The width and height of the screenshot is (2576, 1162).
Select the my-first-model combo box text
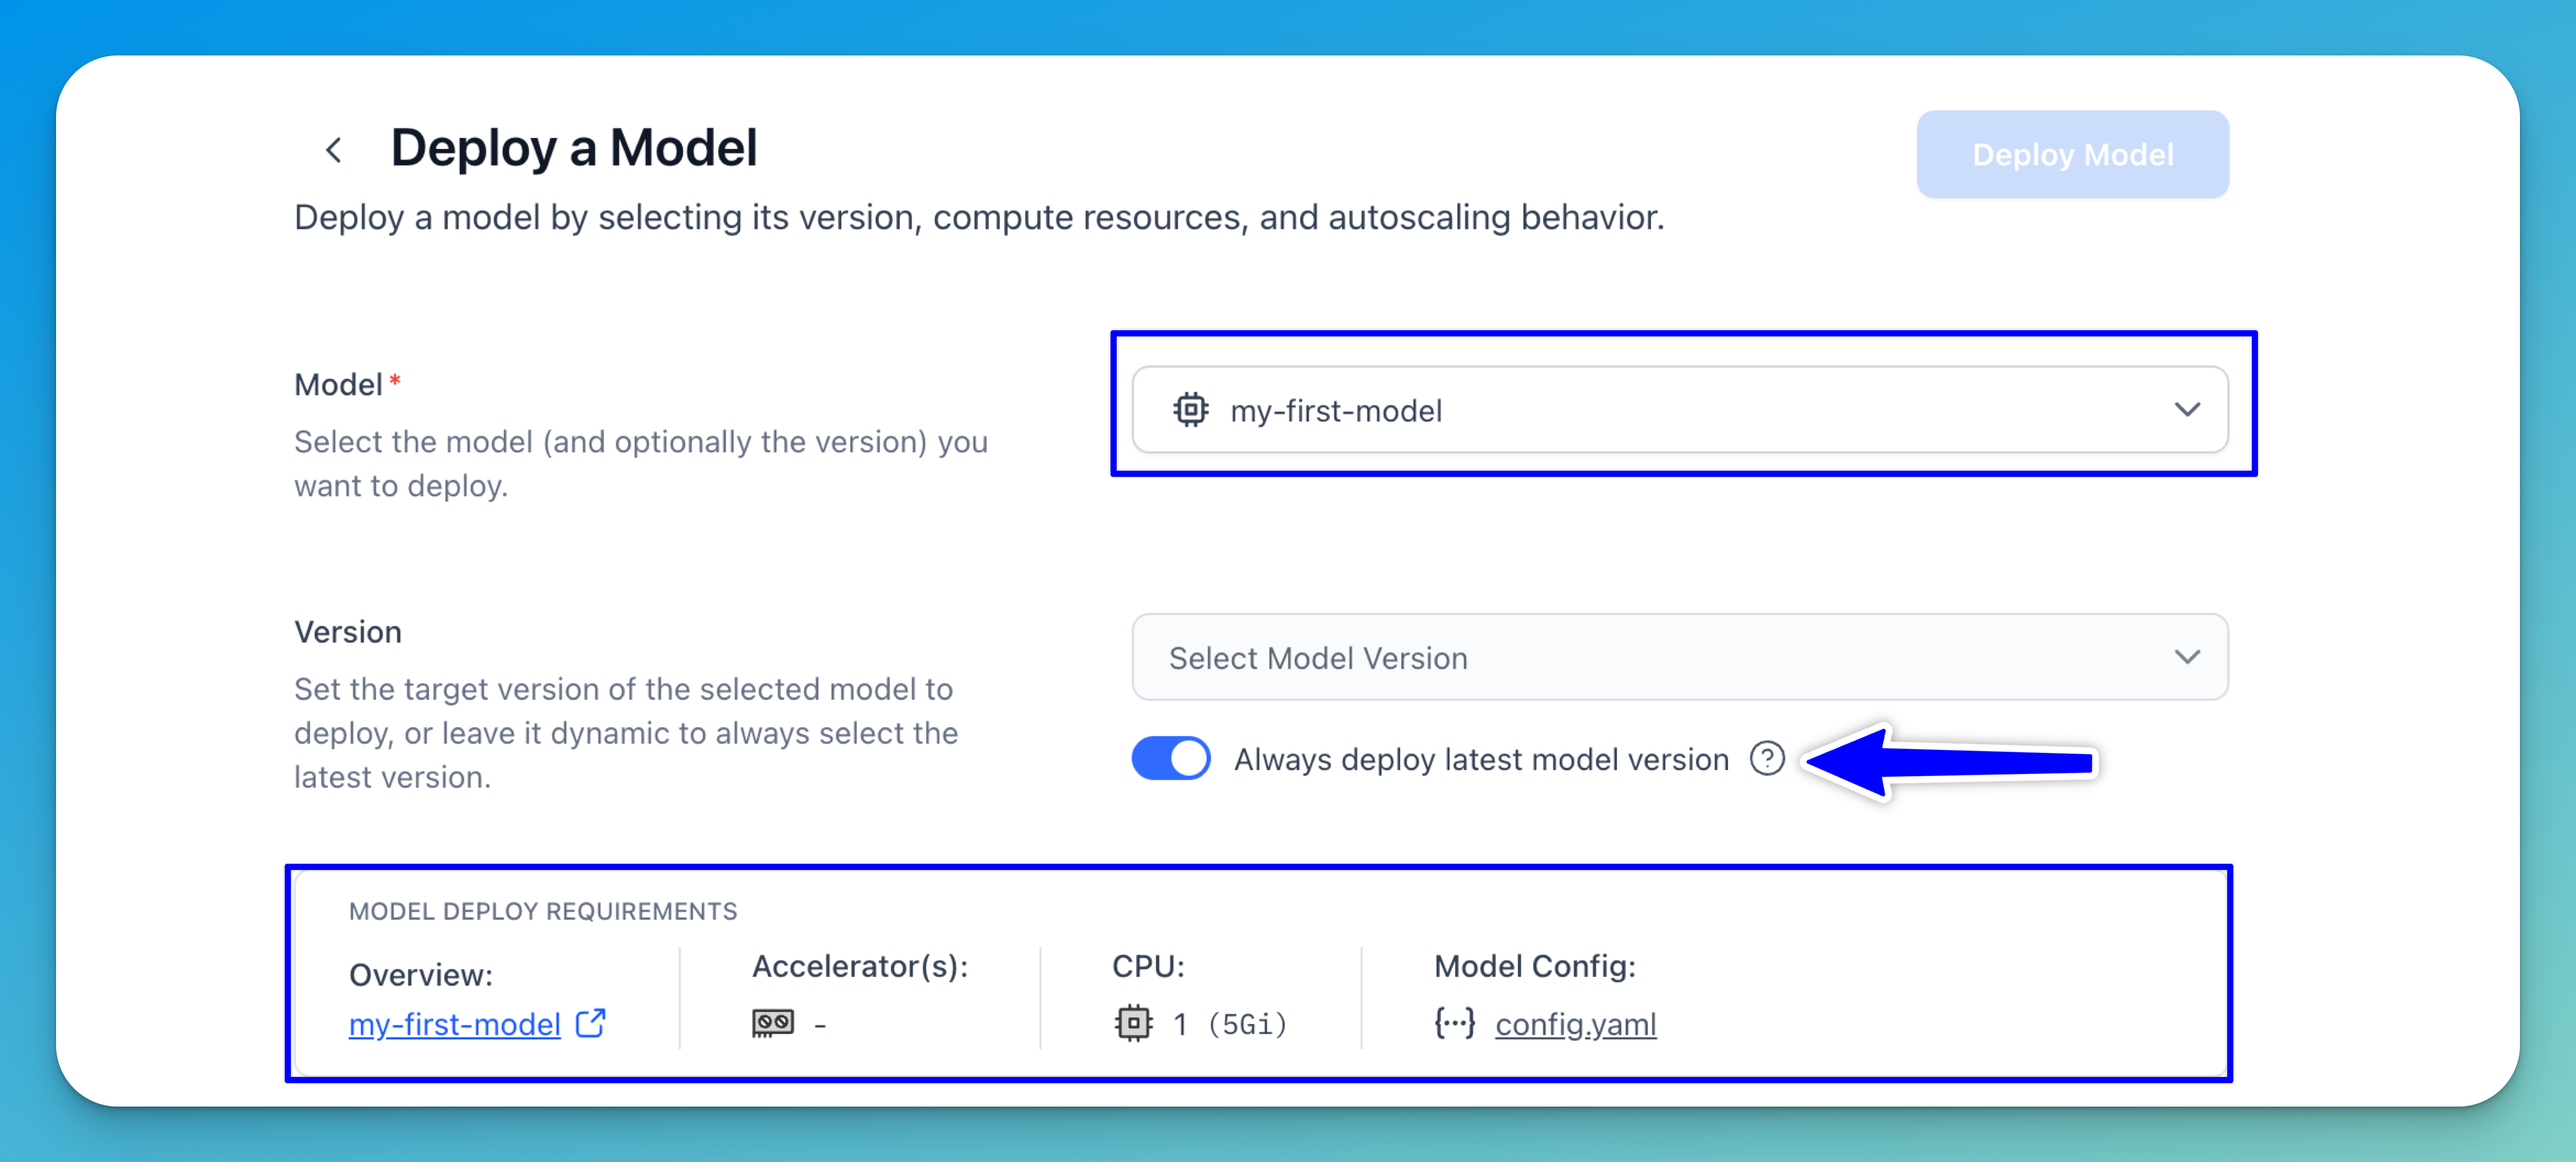pos(1336,411)
